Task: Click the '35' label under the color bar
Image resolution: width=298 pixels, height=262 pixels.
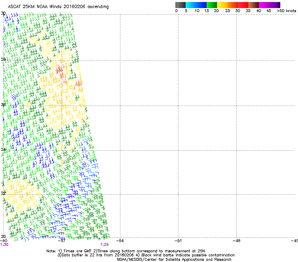Action: click(x=248, y=11)
